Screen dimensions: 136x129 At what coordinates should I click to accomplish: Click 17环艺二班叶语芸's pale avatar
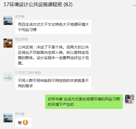coord(8,77)
